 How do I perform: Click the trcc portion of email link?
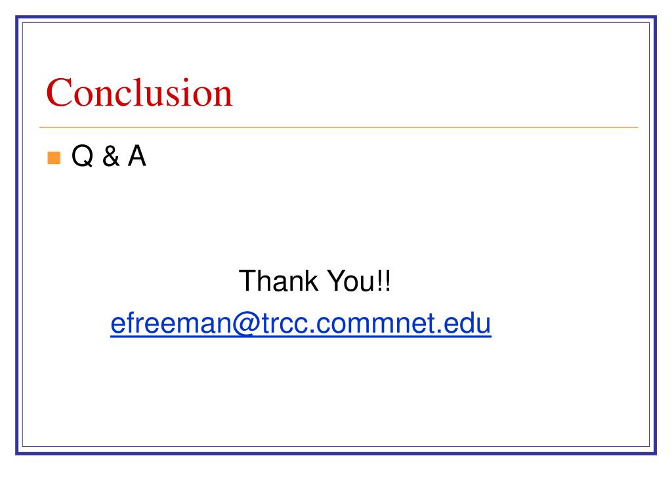[x=285, y=324]
